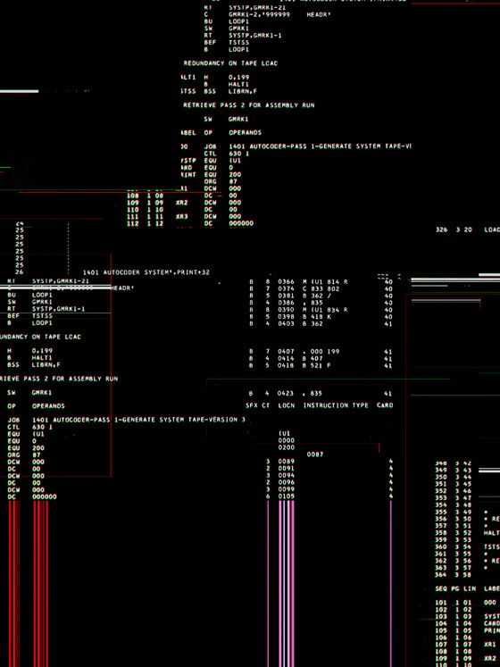This screenshot has height=667, width=500.
Task: Select the number 26 ending the 25 column
Action: (x=20, y=272)
